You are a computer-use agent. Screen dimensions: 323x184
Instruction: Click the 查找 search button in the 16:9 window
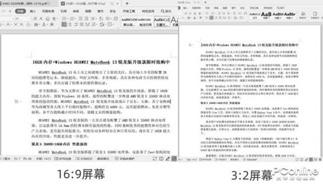point(166,11)
